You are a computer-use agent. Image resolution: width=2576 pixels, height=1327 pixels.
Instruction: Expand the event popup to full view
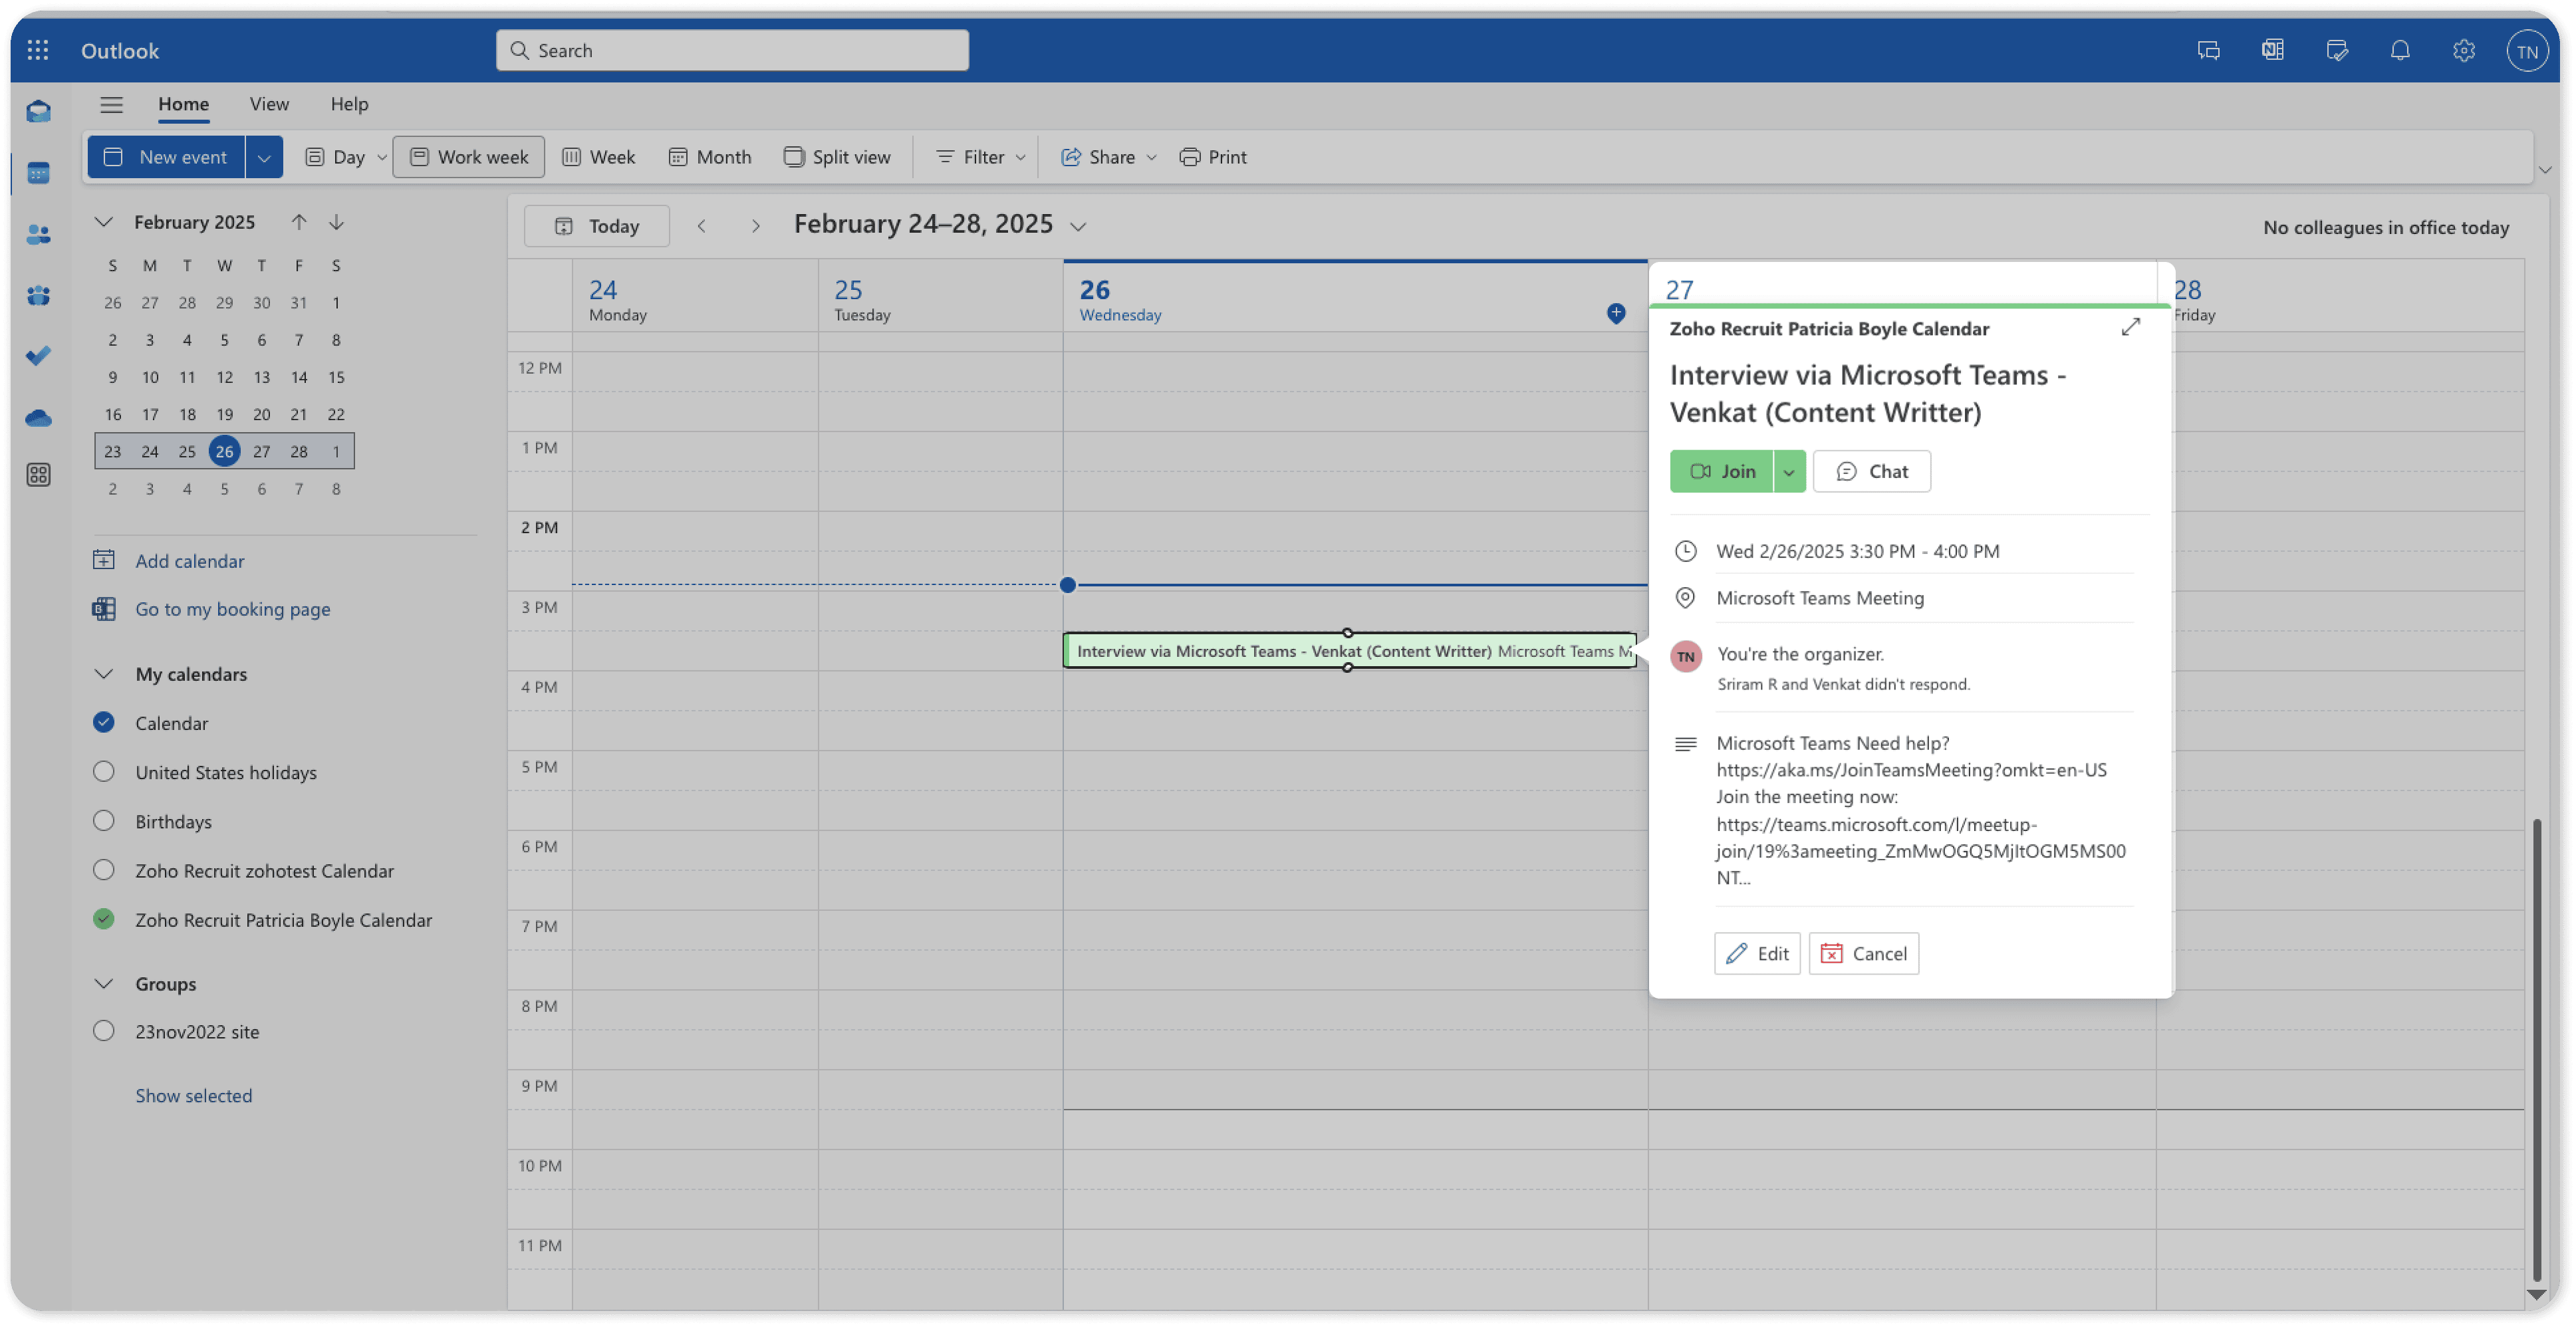[2130, 327]
